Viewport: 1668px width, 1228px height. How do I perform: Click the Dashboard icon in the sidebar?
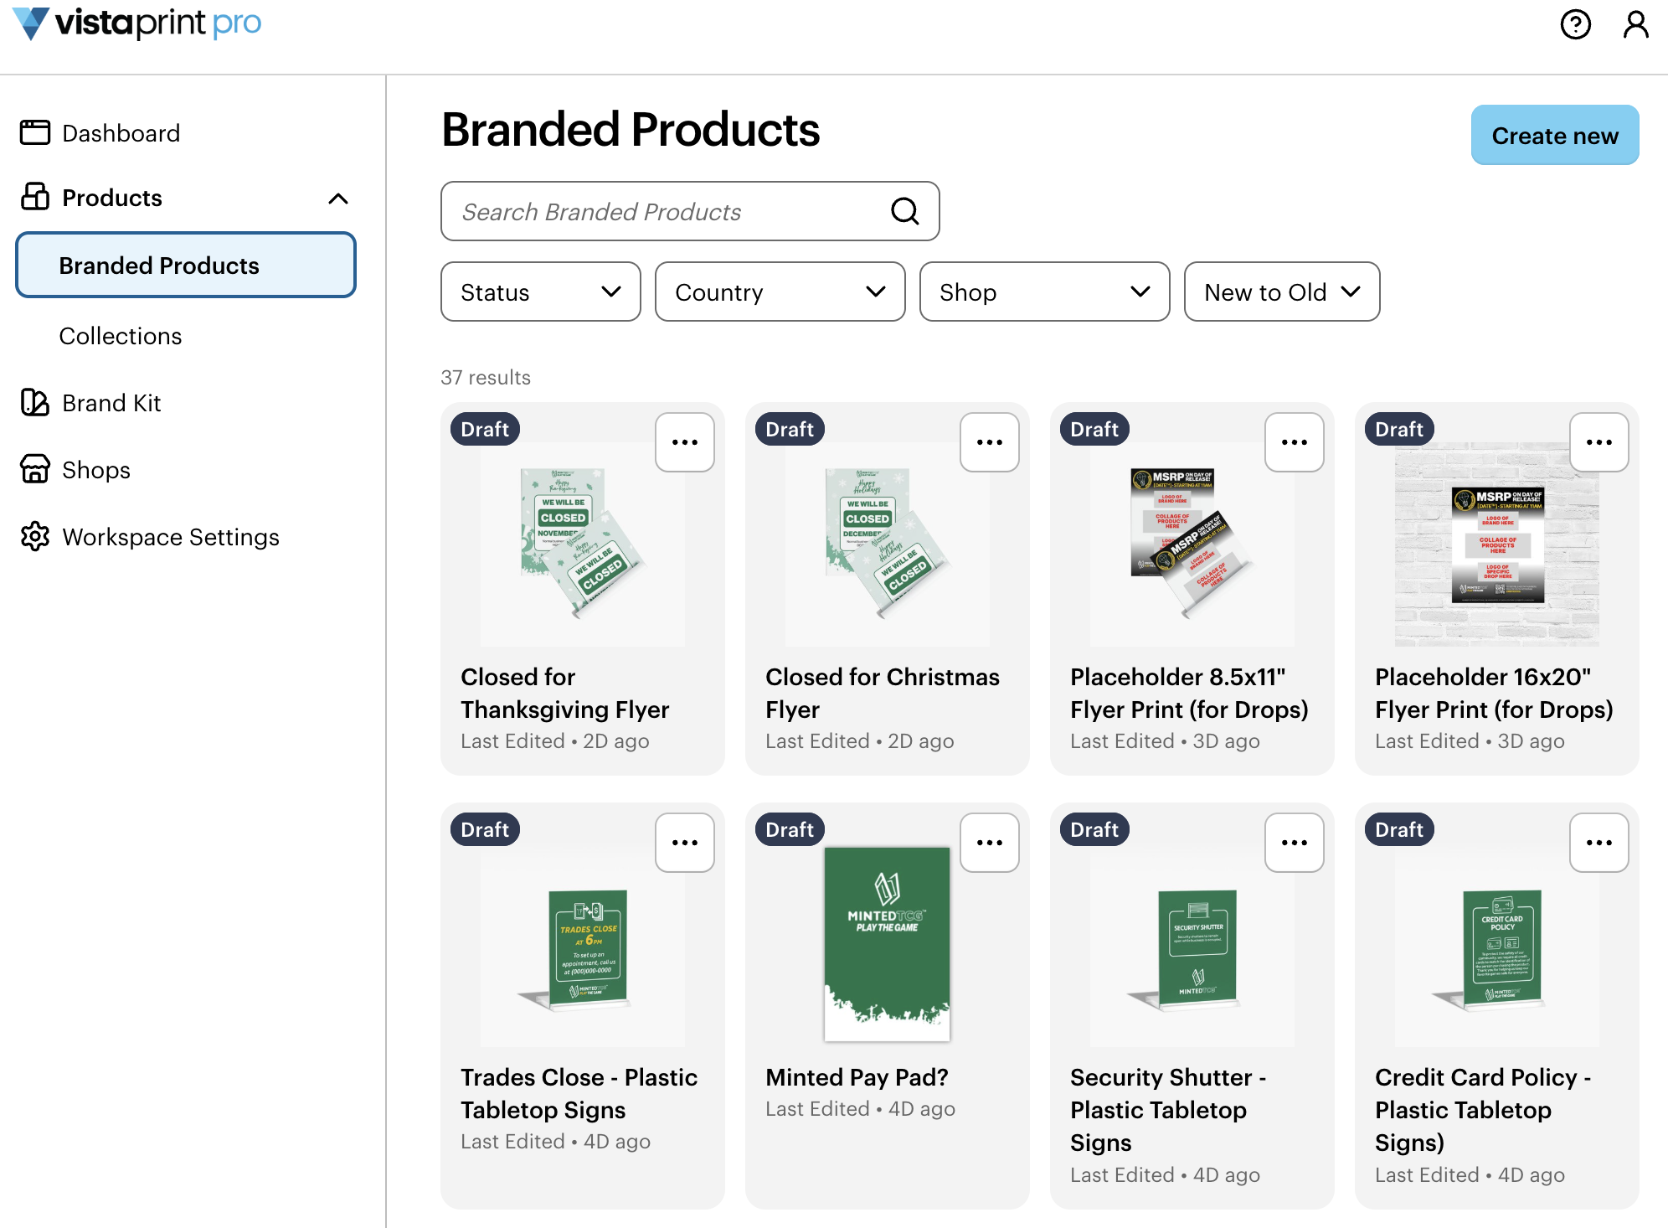click(35, 132)
